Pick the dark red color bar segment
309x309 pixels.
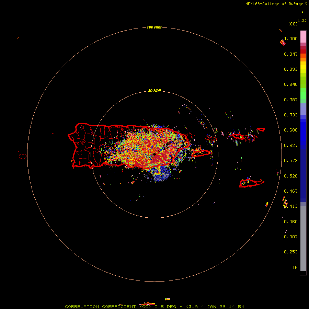coord(303,51)
